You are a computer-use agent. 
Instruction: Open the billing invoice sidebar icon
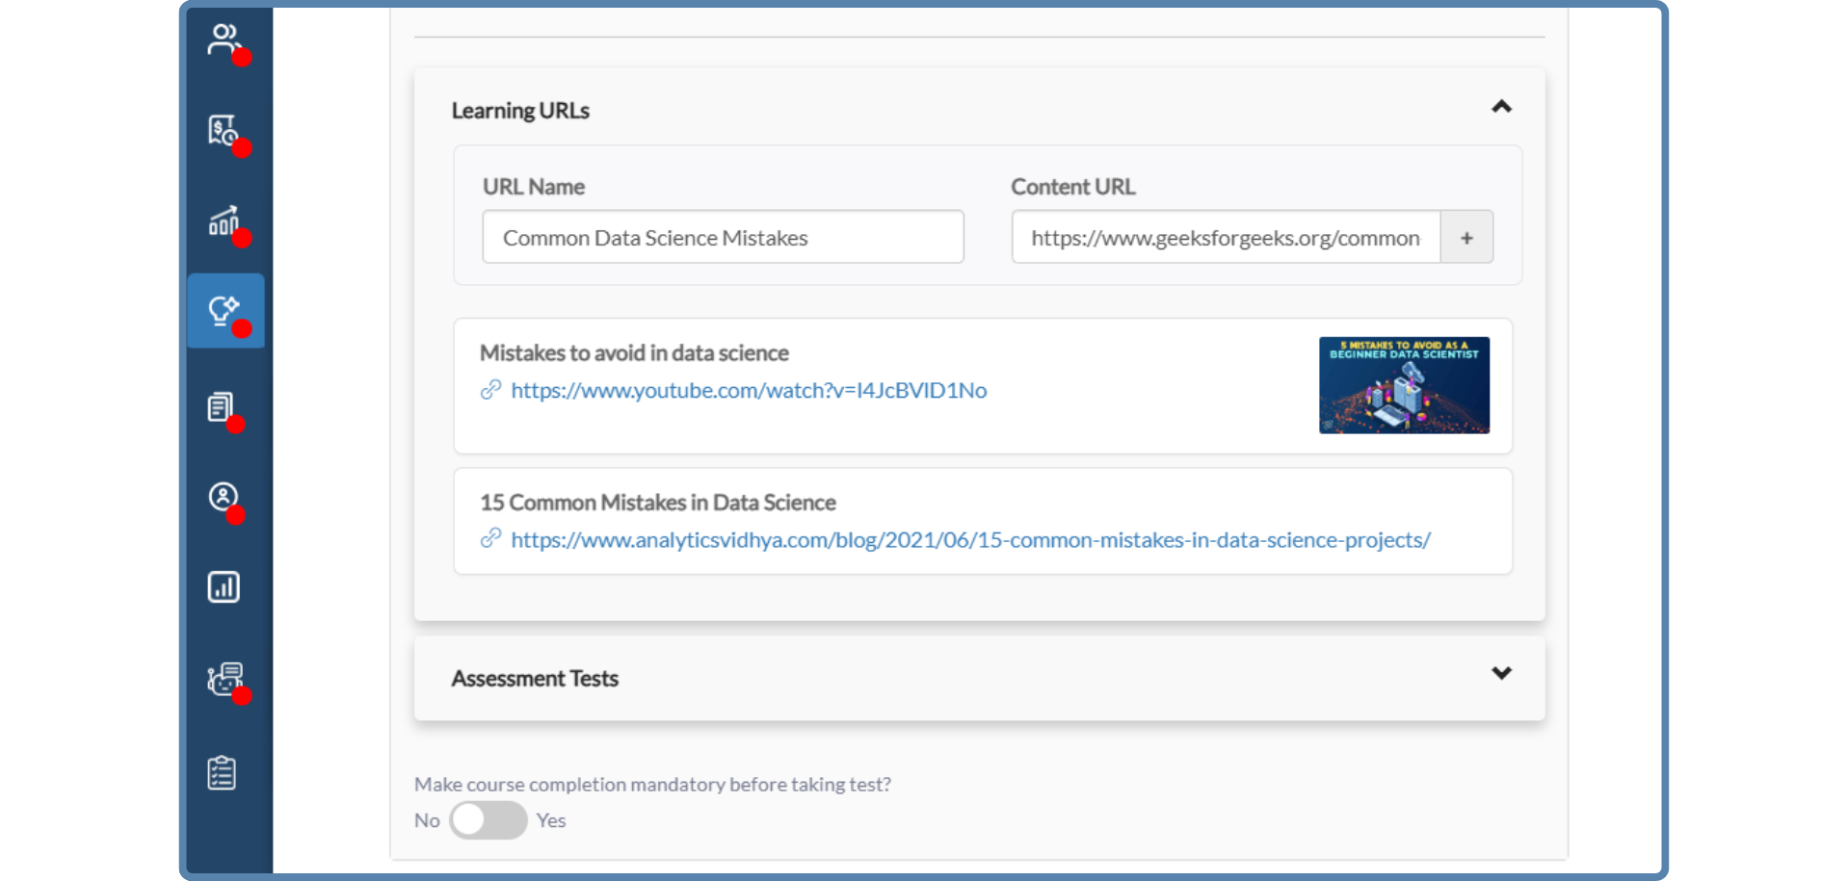pyautogui.click(x=224, y=129)
